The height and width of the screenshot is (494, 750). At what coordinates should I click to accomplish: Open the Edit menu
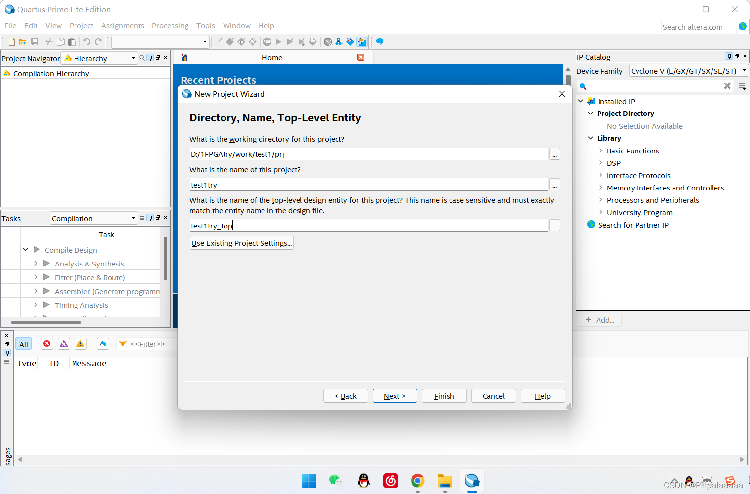31,26
